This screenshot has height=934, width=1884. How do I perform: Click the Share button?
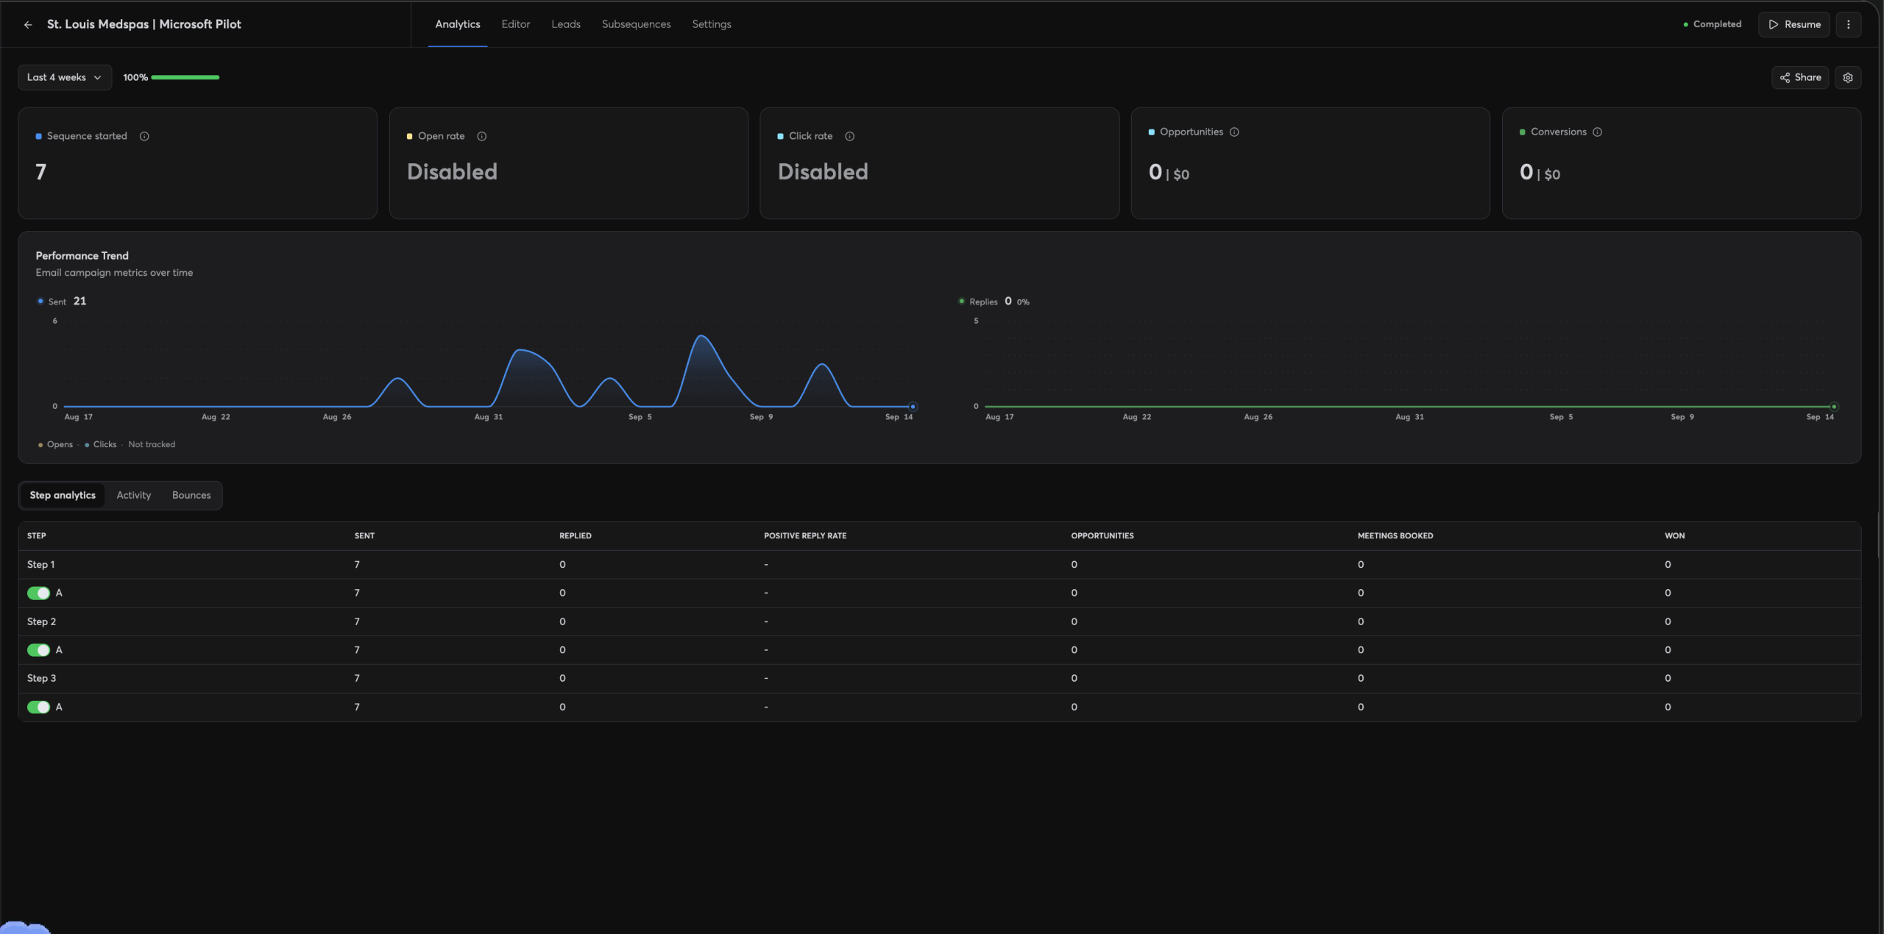(x=1800, y=77)
